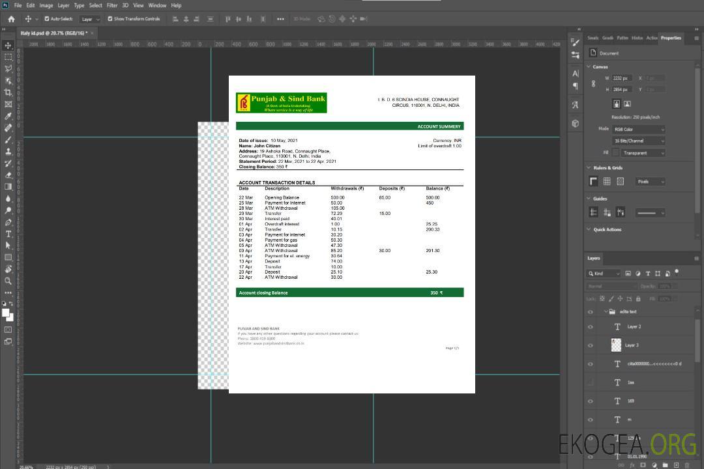Click the canvas width input field
The height and width of the screenshot is (469, 704).
[x=621, y=78]
